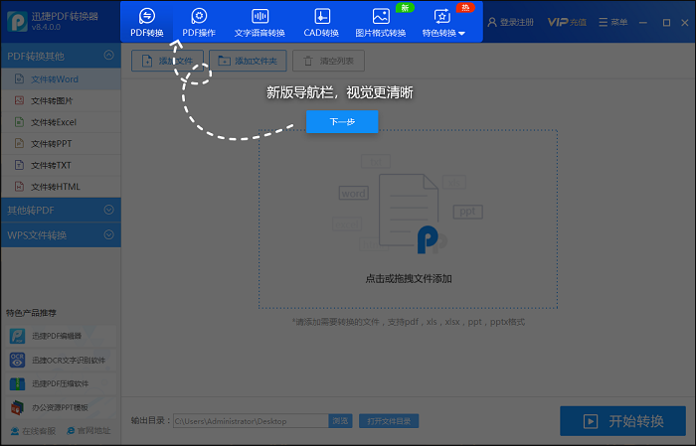Open the PDF操作 gear icon tab
Image resolution: width=696 pixels, height=446 pixels.
click(x=199, y=17)
